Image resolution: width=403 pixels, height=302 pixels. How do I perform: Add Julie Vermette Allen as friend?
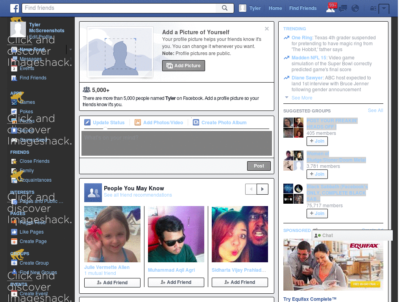pos(112,283)
